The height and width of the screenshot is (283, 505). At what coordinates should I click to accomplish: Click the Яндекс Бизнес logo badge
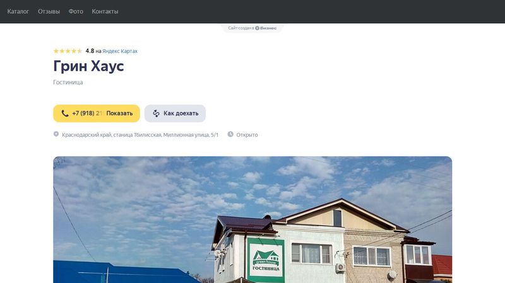[x=266, y=28]
